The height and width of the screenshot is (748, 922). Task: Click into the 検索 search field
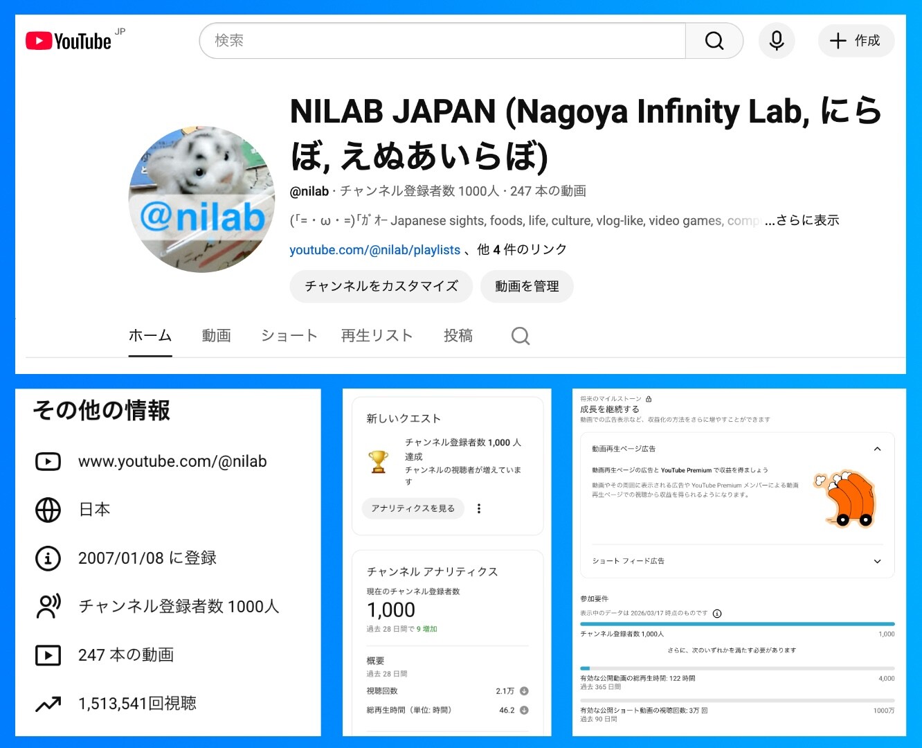443,41
